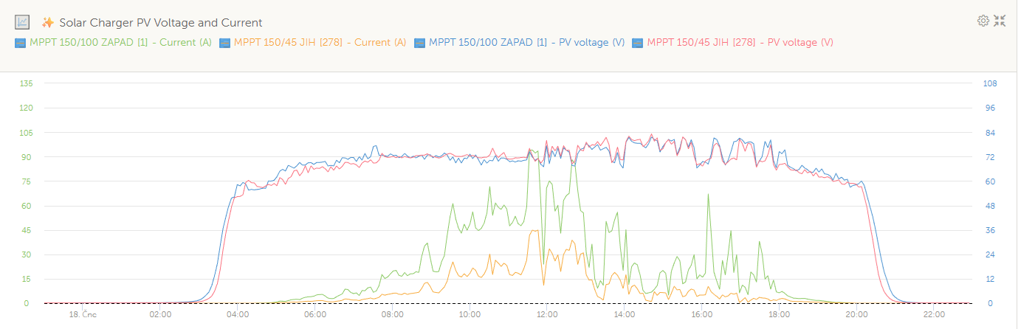
Task: Hide MPPT 150/45 JIH Current (A) series
Action: (319, 43)
